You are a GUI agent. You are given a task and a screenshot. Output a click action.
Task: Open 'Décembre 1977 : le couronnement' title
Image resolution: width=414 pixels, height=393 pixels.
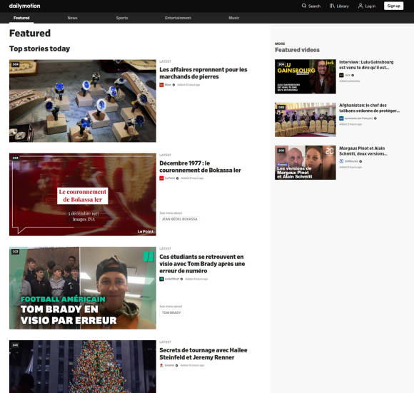pyautogui.click(x=200, y=167)
